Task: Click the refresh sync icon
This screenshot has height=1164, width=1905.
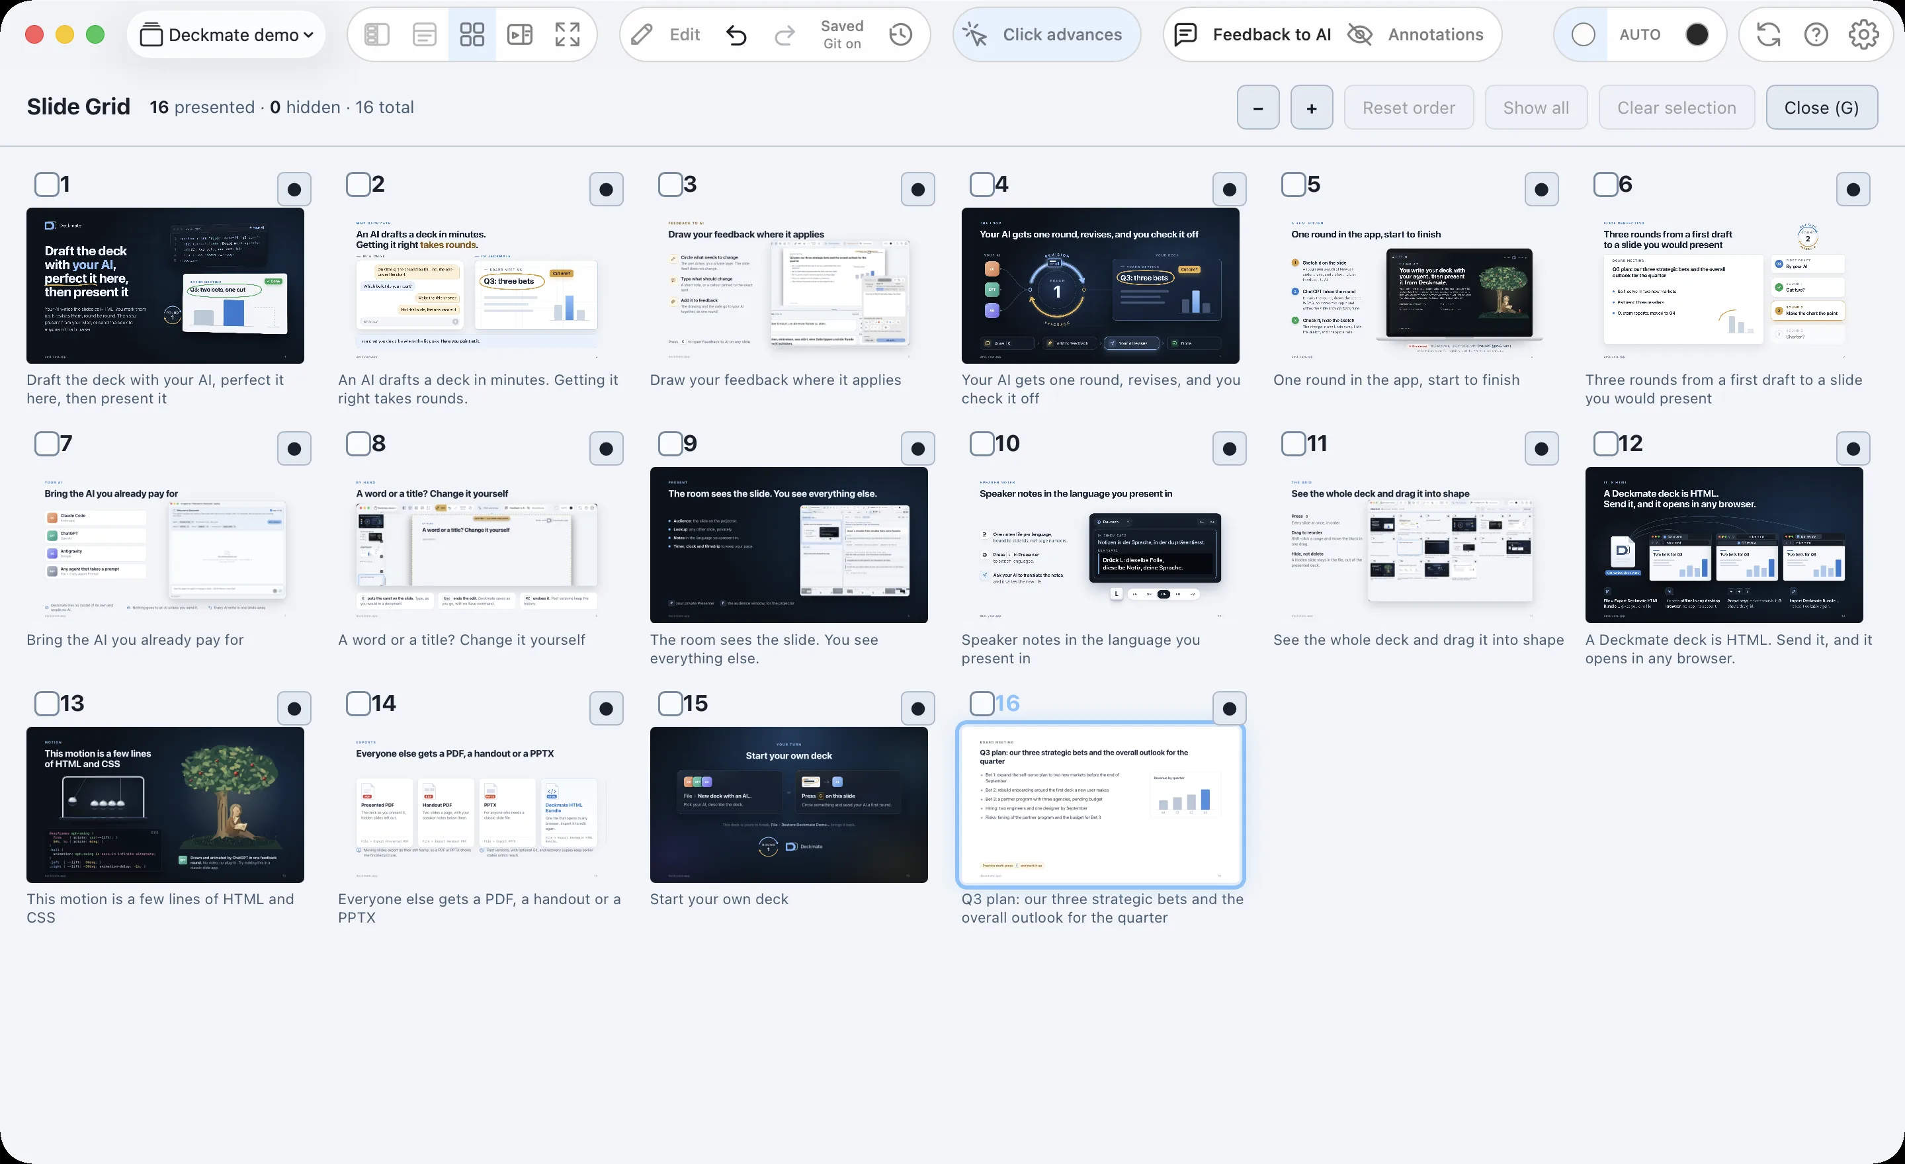Action: 1768,35
